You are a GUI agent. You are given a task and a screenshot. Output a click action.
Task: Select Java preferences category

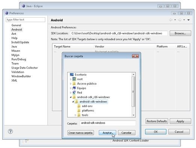14,46
